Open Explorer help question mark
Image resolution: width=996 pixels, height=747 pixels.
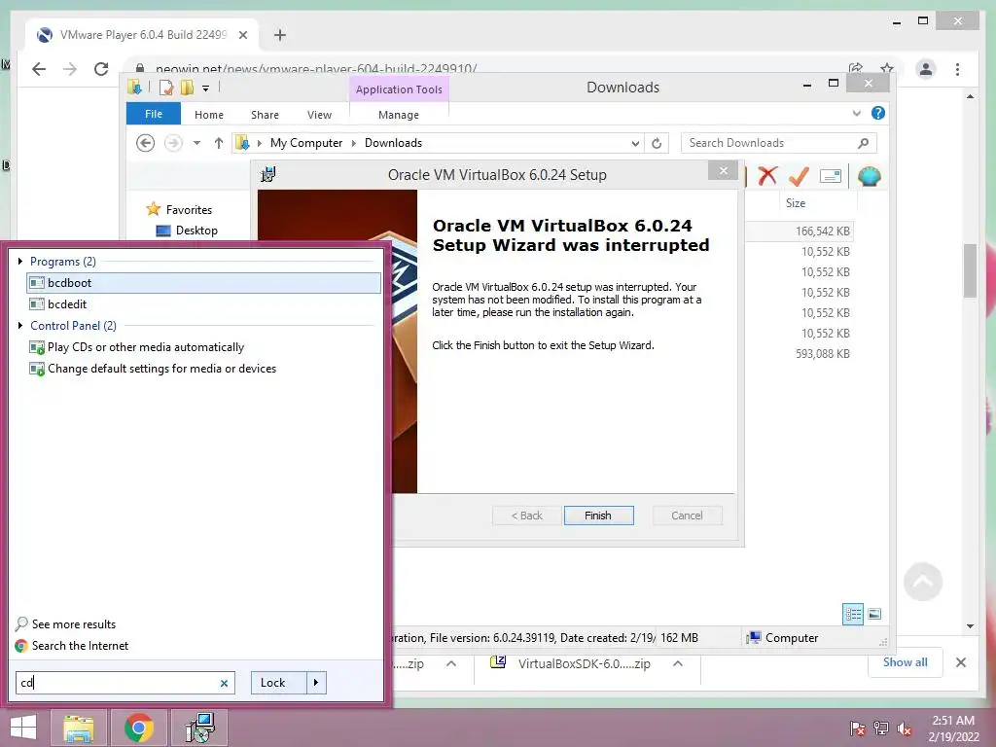click(x=878, y=113)
